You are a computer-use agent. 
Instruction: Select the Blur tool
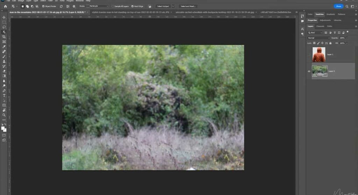[x=4, y=81]
